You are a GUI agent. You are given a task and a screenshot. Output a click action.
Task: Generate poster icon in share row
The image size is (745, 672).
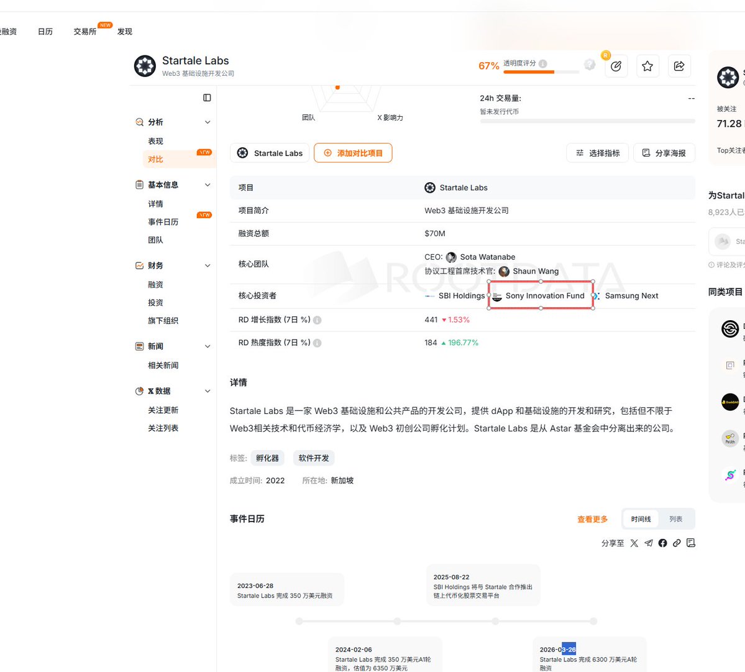coord(691,543)
